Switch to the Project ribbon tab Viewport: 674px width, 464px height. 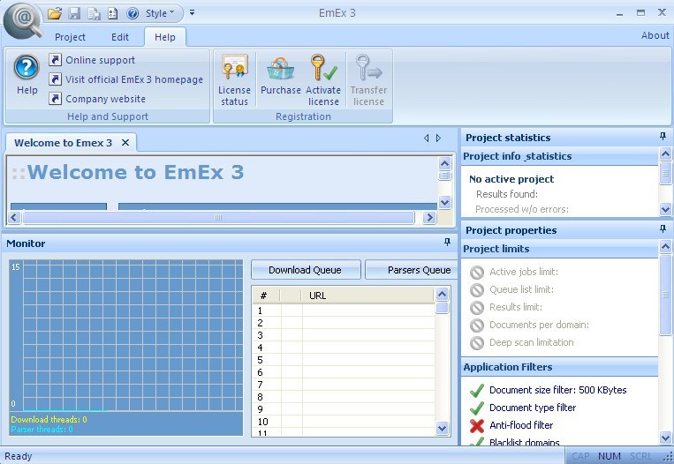click(70, 37)
